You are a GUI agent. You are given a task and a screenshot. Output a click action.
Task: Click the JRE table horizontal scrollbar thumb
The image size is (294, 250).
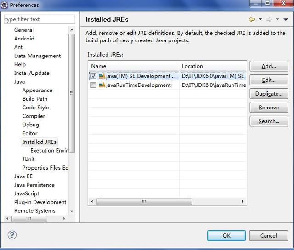pyautogui.click(x=144, y=202)
